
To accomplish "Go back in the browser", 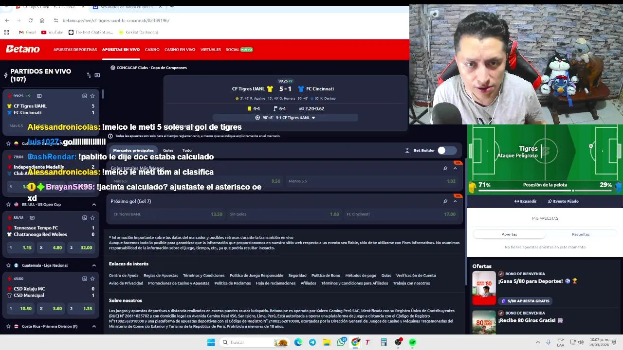I will tap(7, 20).
